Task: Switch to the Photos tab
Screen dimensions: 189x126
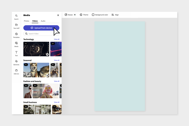Action: tap(26, 21)
